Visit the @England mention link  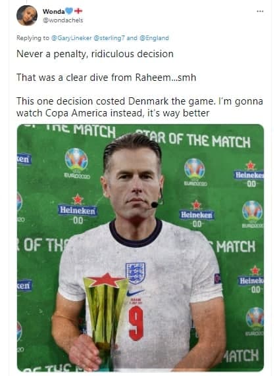tap(154, 38)
